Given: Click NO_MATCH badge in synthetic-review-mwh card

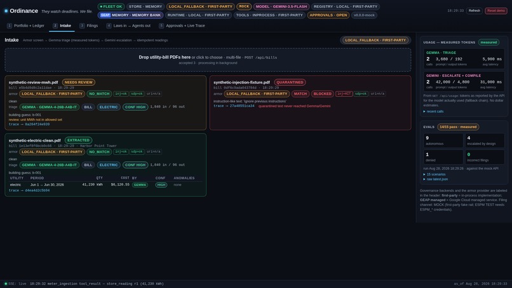Looking at the screenshot, I should [x=99, y=94].
